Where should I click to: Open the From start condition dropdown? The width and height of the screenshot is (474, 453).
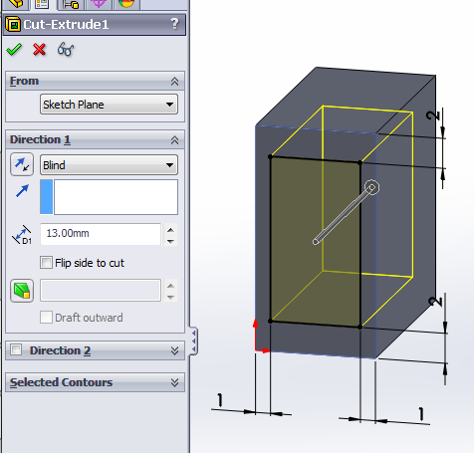point(109,105)
